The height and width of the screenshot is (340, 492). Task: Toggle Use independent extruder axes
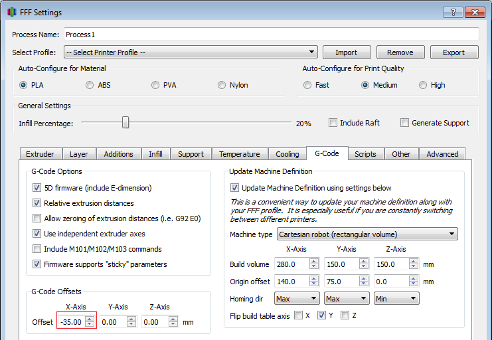pos(37,234)
